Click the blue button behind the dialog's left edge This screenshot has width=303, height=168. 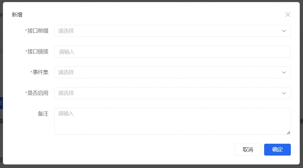(1, 103)
